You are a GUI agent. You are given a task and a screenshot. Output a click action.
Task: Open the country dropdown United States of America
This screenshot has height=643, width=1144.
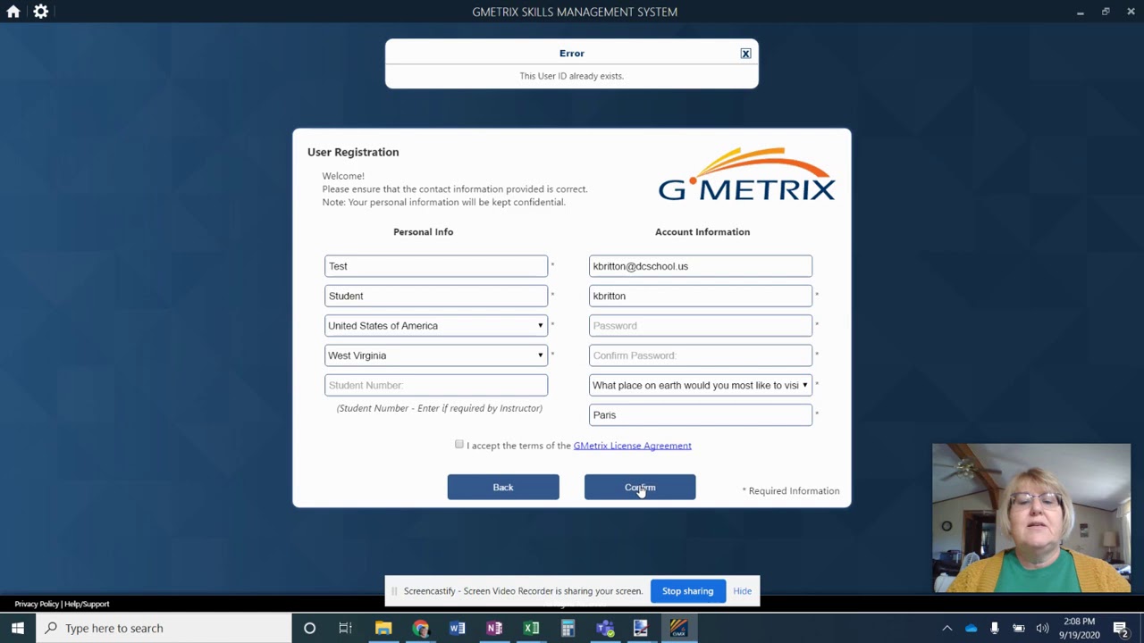[x=436, y=325]
